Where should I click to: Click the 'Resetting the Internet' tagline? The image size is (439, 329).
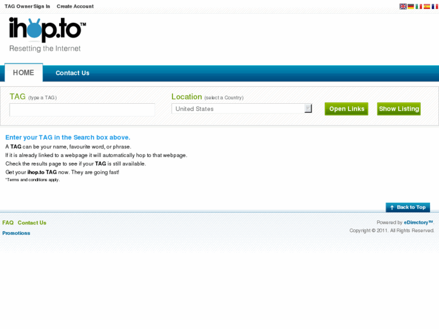pos(45,48)
